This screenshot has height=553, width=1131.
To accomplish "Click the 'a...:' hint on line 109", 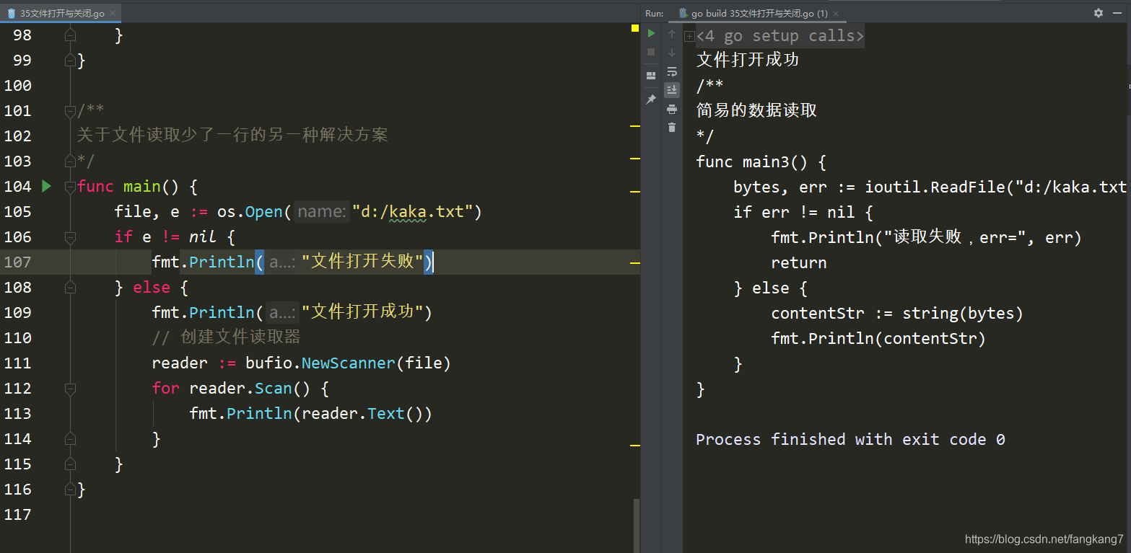I will point(282,312).
